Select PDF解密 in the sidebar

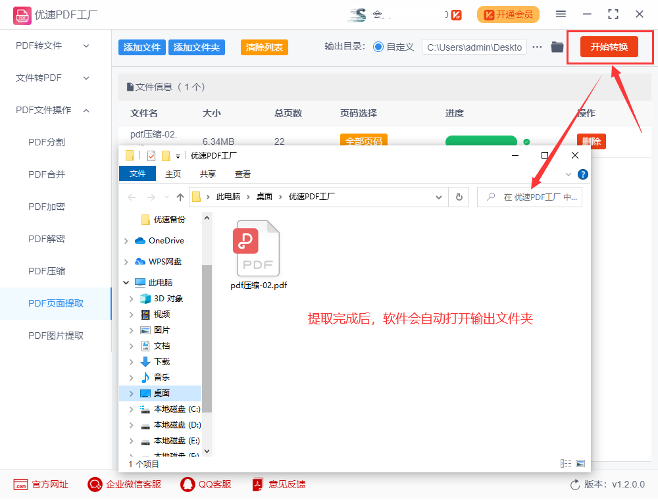coord(47,239)
